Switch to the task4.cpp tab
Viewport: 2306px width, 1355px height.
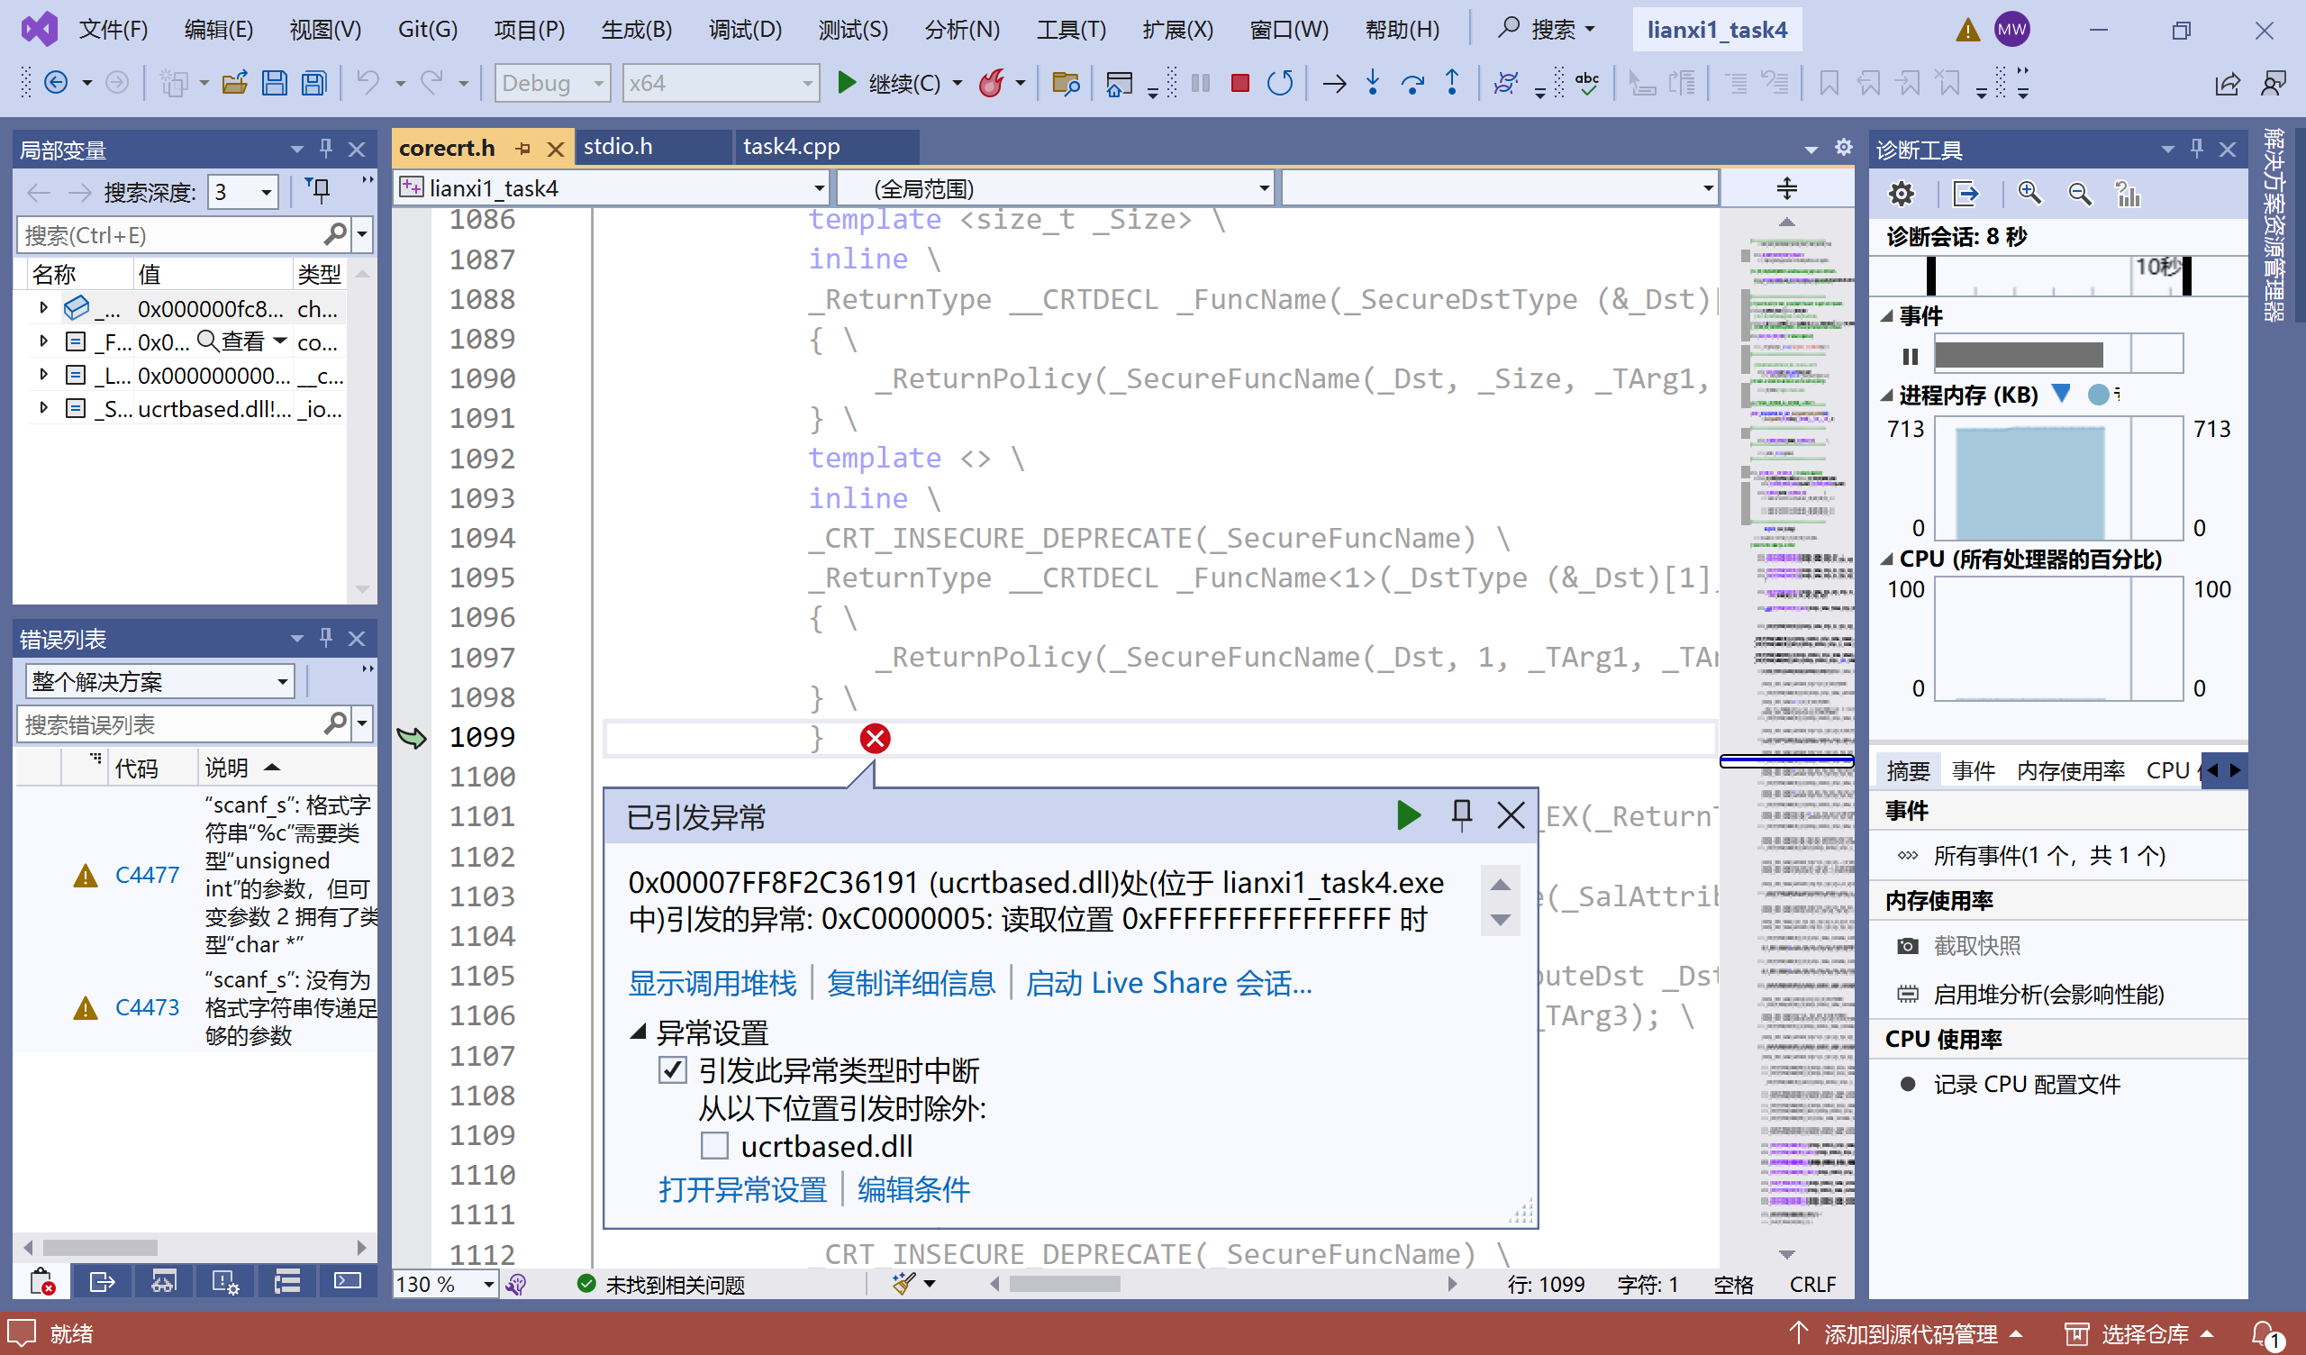pos(791,147)
